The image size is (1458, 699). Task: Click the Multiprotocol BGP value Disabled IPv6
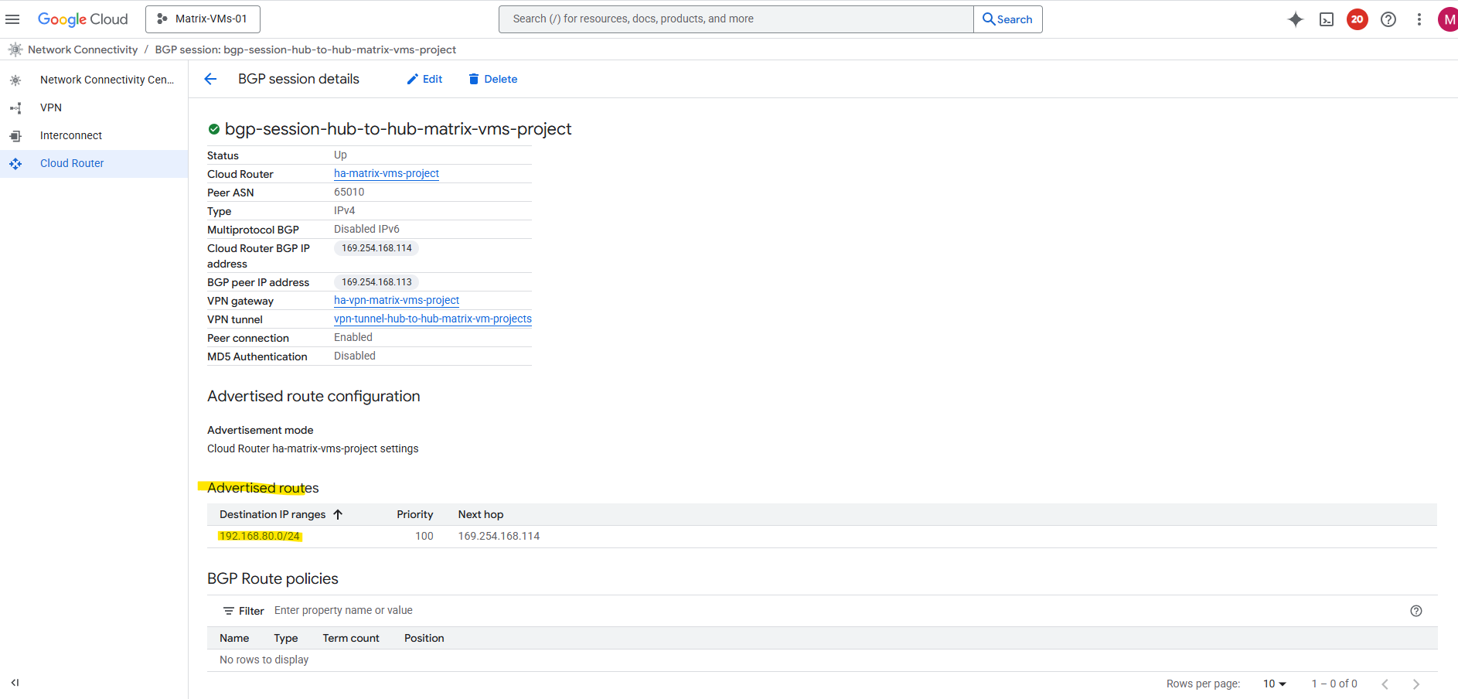click(x=366, y=229)
